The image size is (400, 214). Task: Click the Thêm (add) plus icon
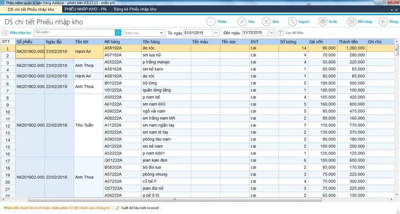click(211, 22)
